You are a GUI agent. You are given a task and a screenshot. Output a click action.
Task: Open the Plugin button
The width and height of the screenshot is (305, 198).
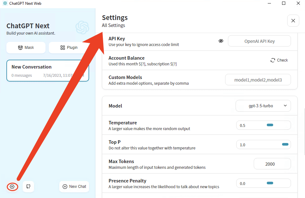pos(69,48)
